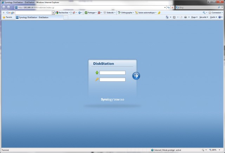
Task: Click the blue plus gadgets icon
Action: pyautogui.click(x=79, y=13)
